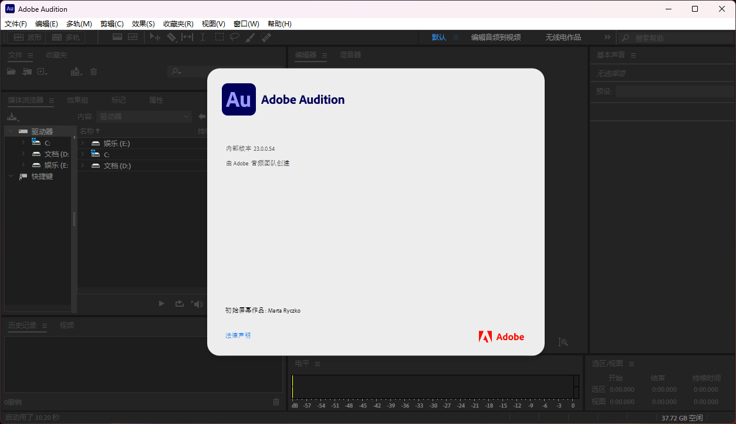Open the 多轨(M) menu

(x=79, y=24)
